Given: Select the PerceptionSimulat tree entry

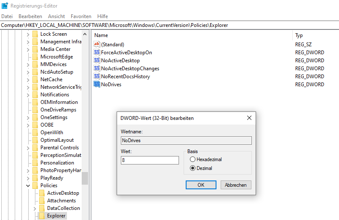Looking at the screenshot, I should [61, 155].
